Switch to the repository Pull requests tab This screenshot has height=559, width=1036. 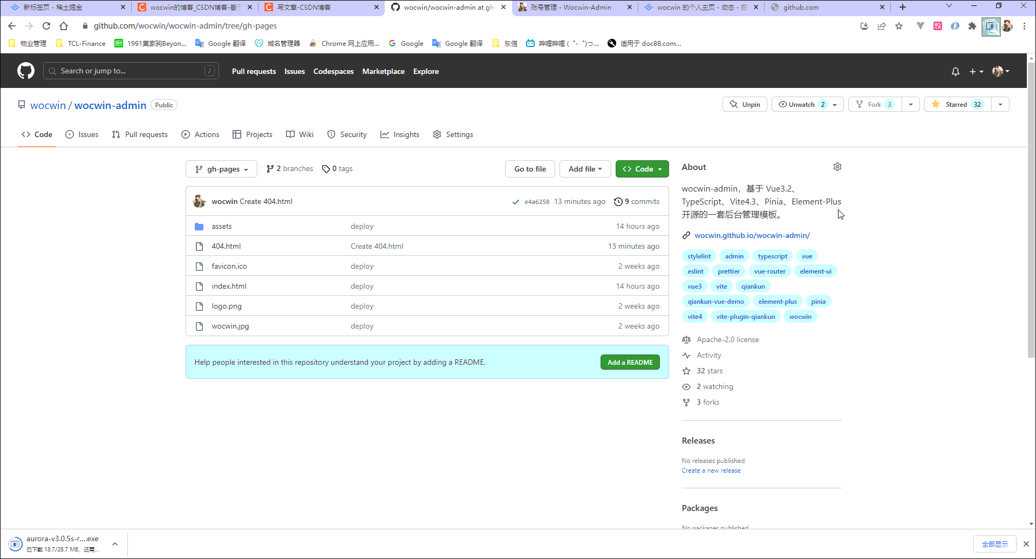pos(140,134)
